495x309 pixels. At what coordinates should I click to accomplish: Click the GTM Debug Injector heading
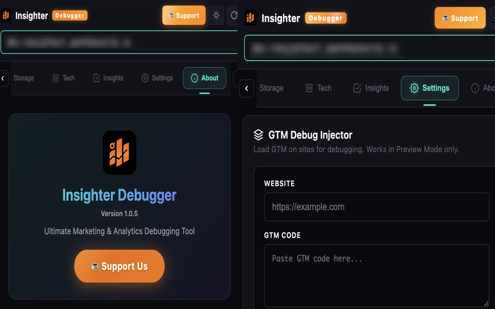pos(311,135)
